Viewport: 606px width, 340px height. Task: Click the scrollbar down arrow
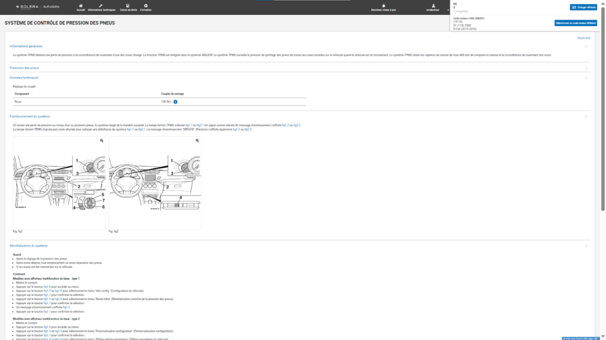(603, 337)
